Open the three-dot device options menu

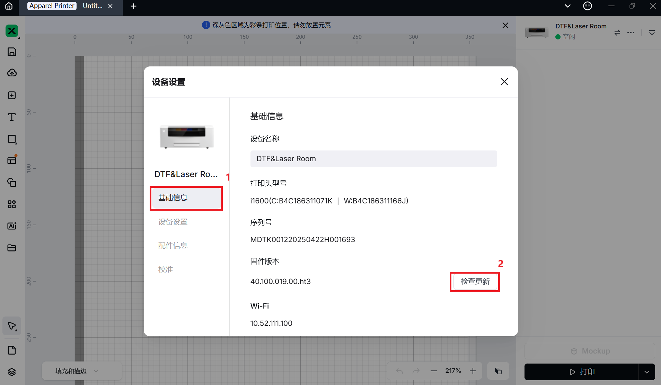click(x=631, y=33)
